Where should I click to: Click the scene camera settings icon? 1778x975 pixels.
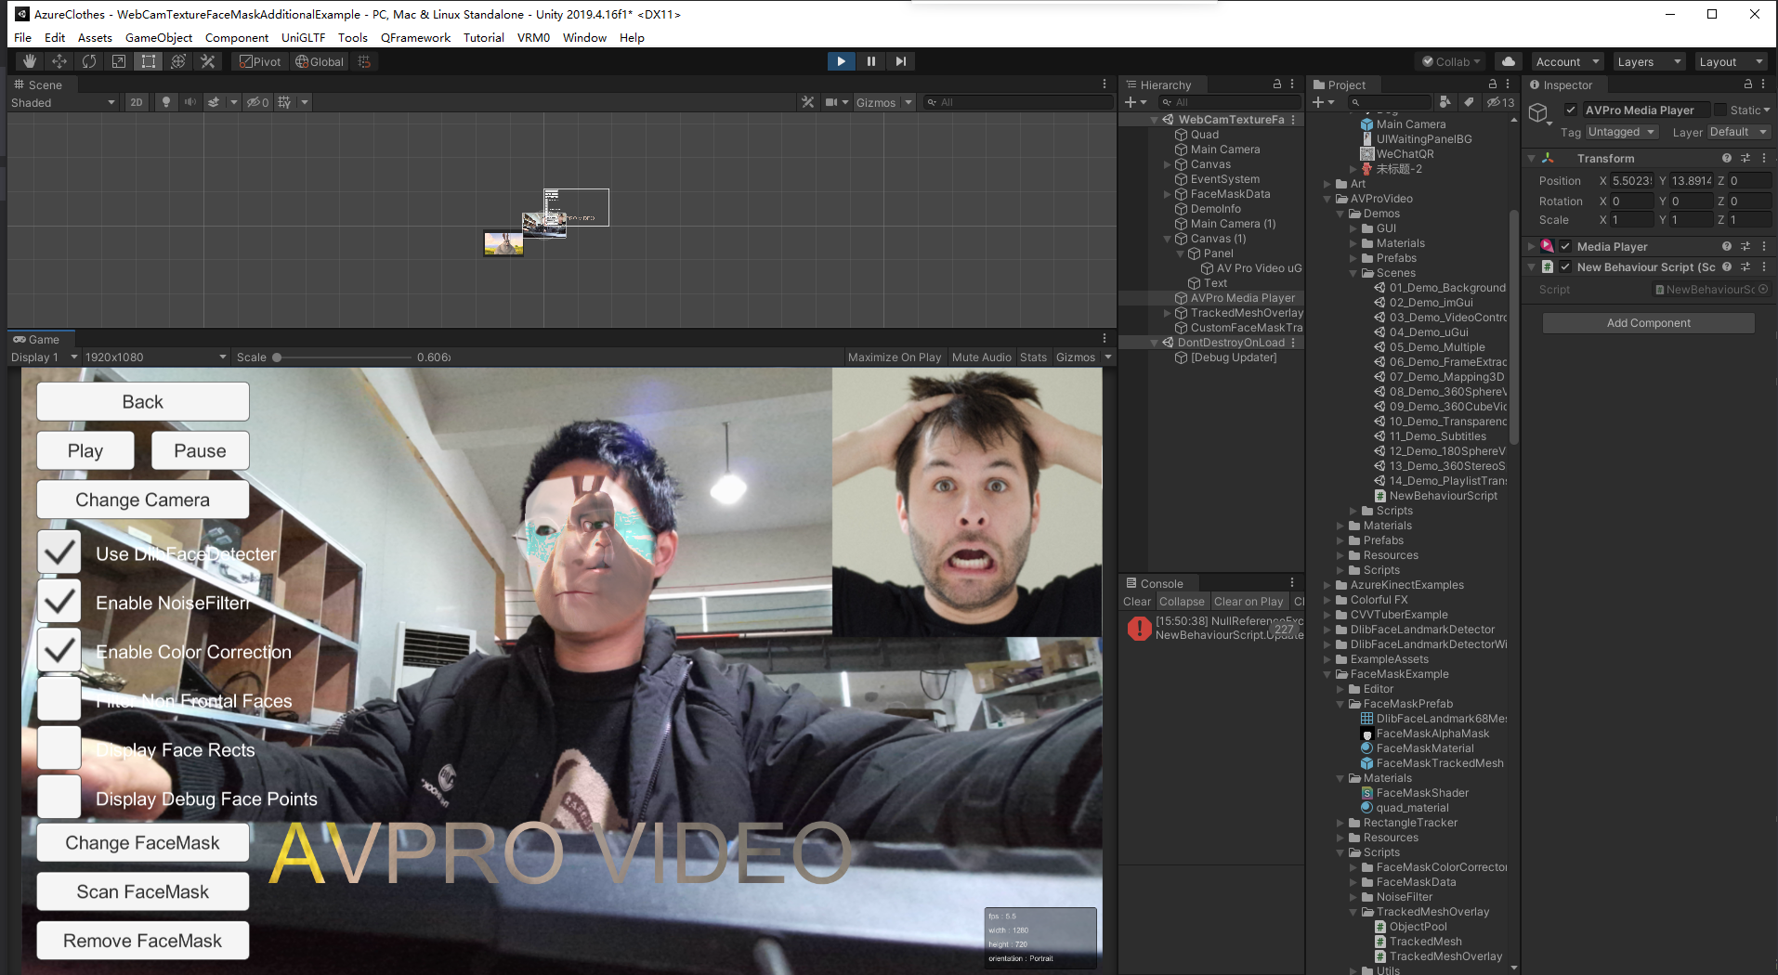[x=832, y=102]
